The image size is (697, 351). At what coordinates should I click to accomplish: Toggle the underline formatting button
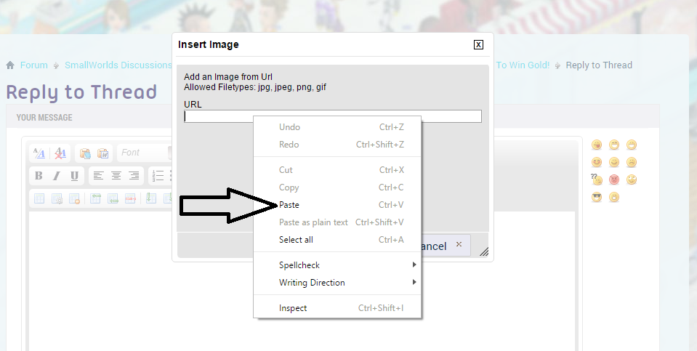tap(74, 176)
